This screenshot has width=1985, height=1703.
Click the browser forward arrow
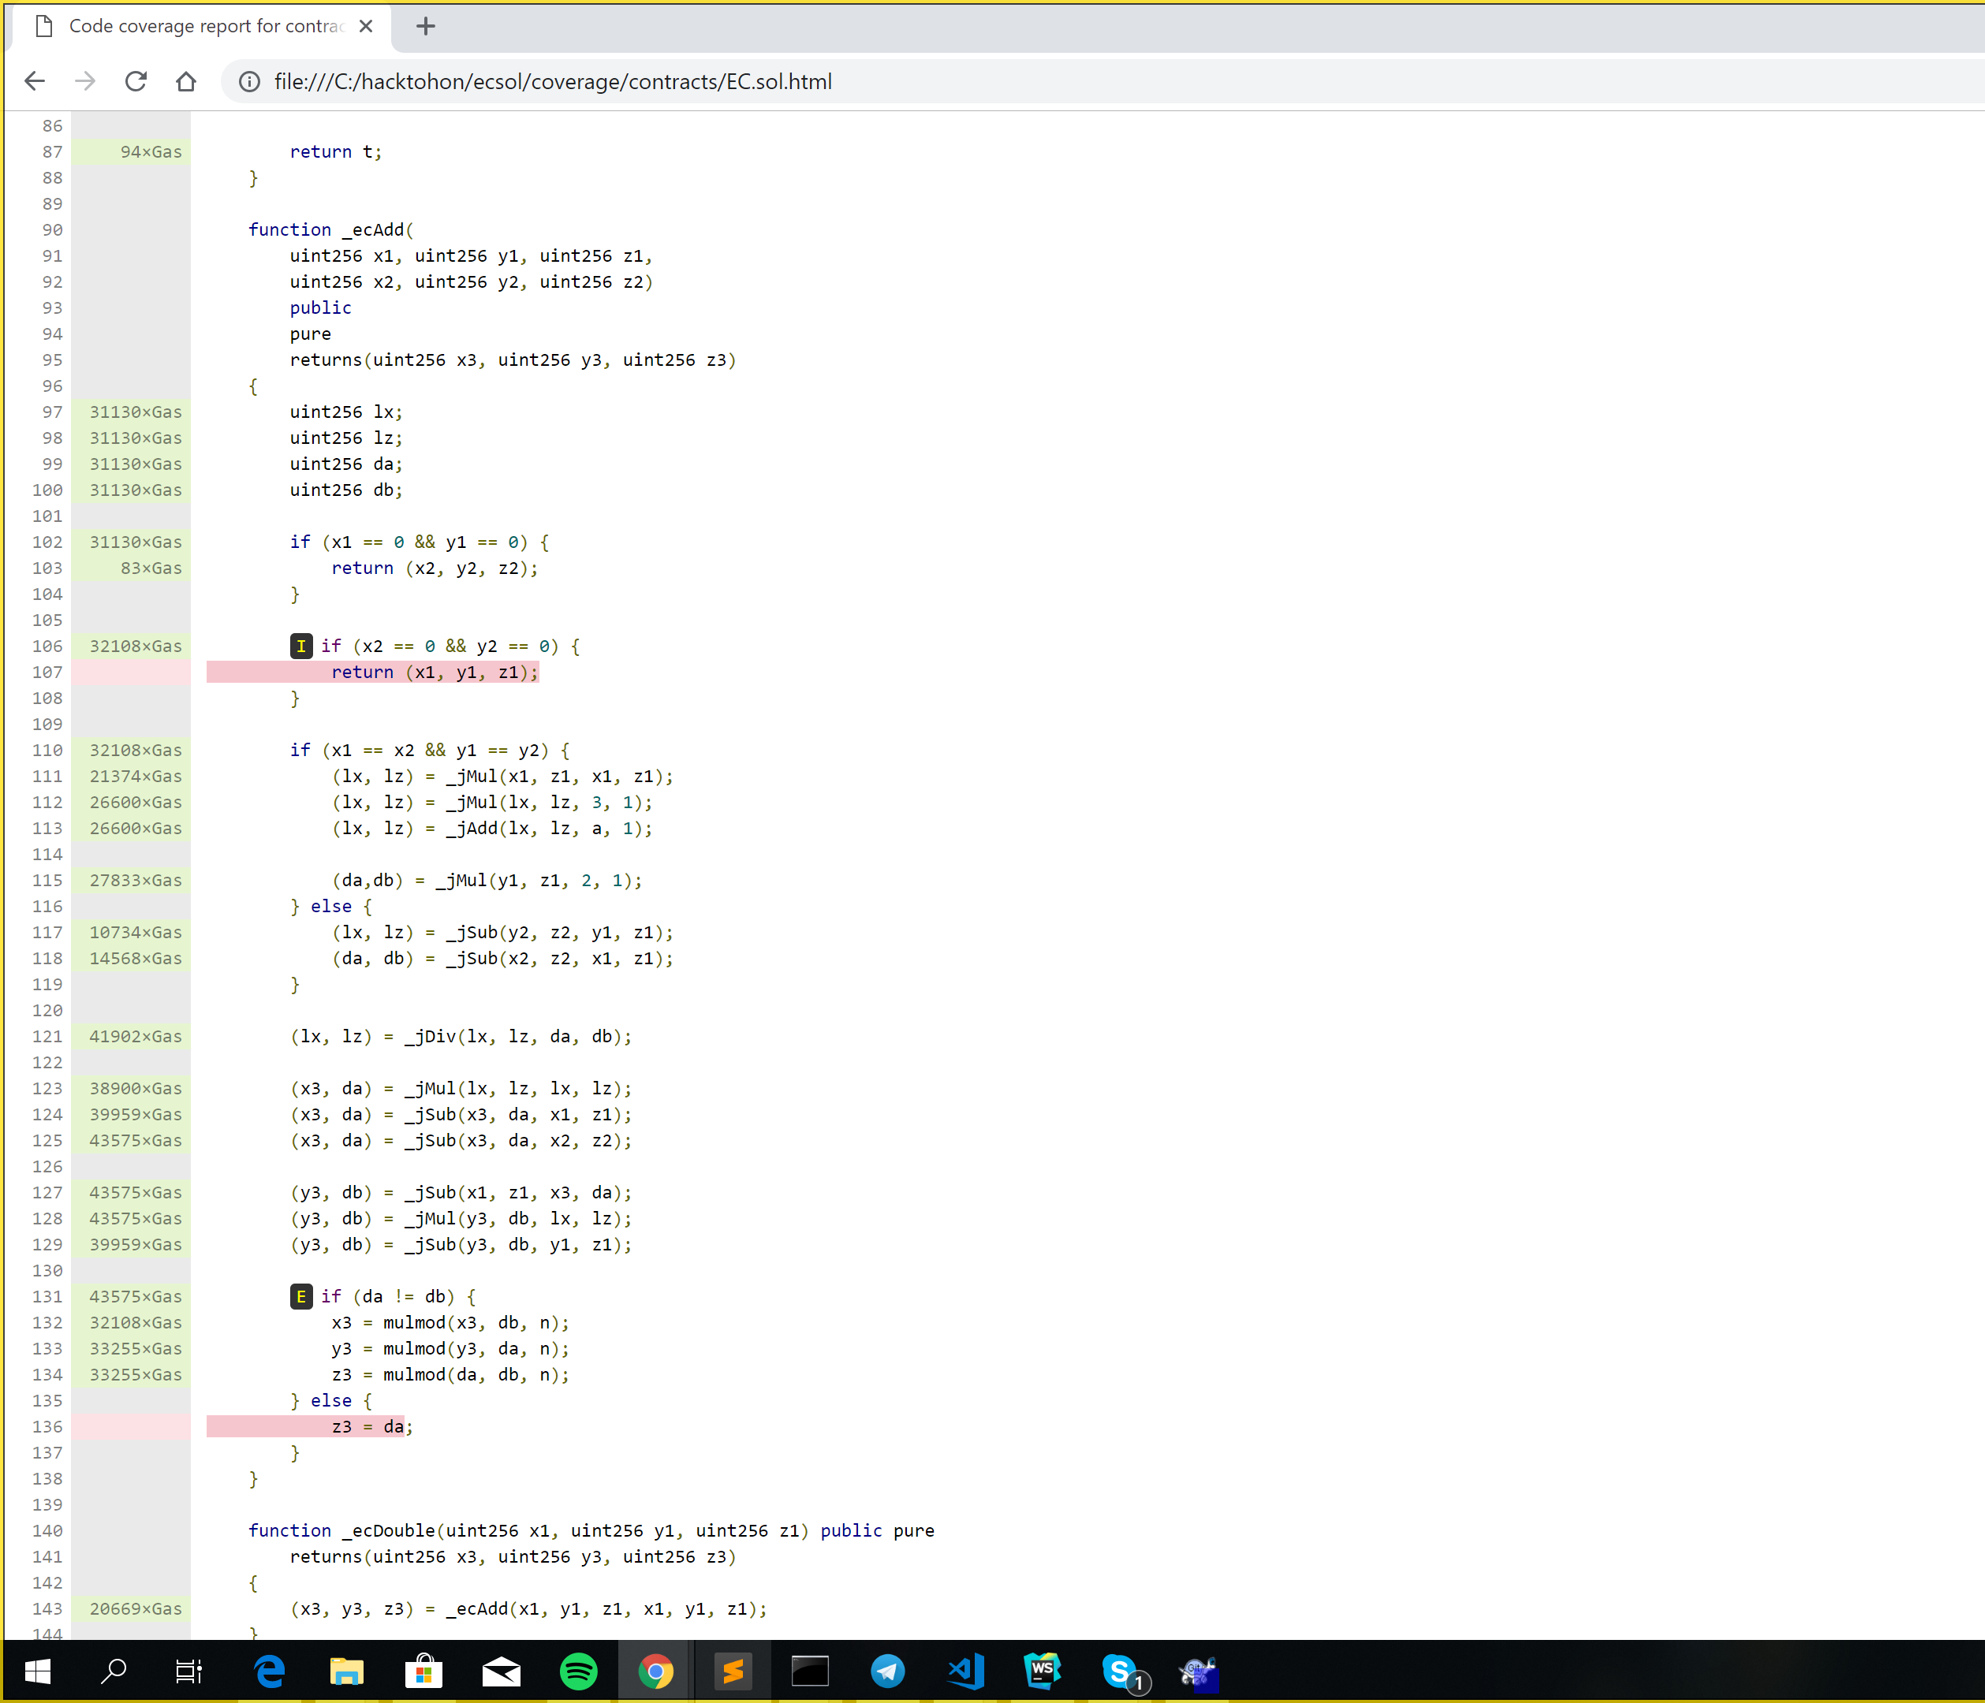tap(85, 81)
